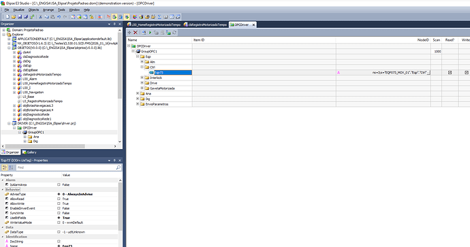Click the colorful cube icon in main toolbar
The image size is (470, 247).
coord(135,17)
